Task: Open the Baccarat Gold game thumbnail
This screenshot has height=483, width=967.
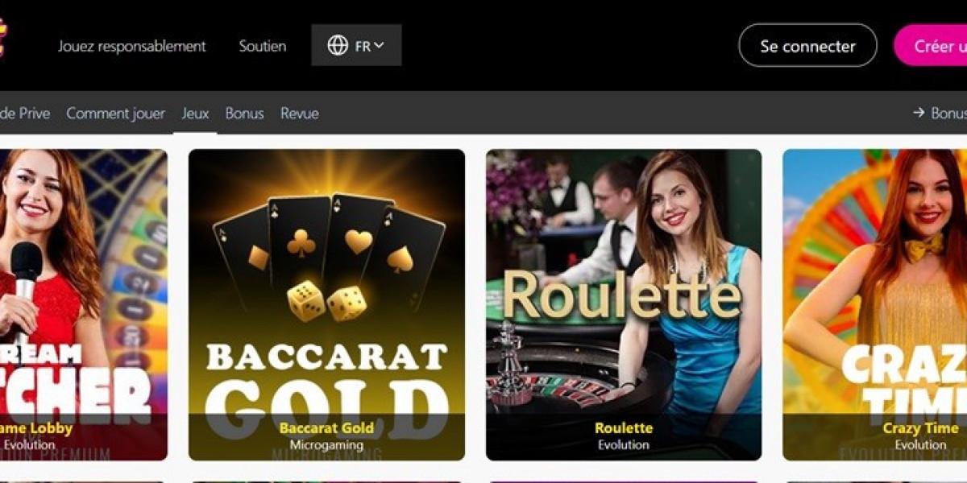Action: [x=326, y=305]
